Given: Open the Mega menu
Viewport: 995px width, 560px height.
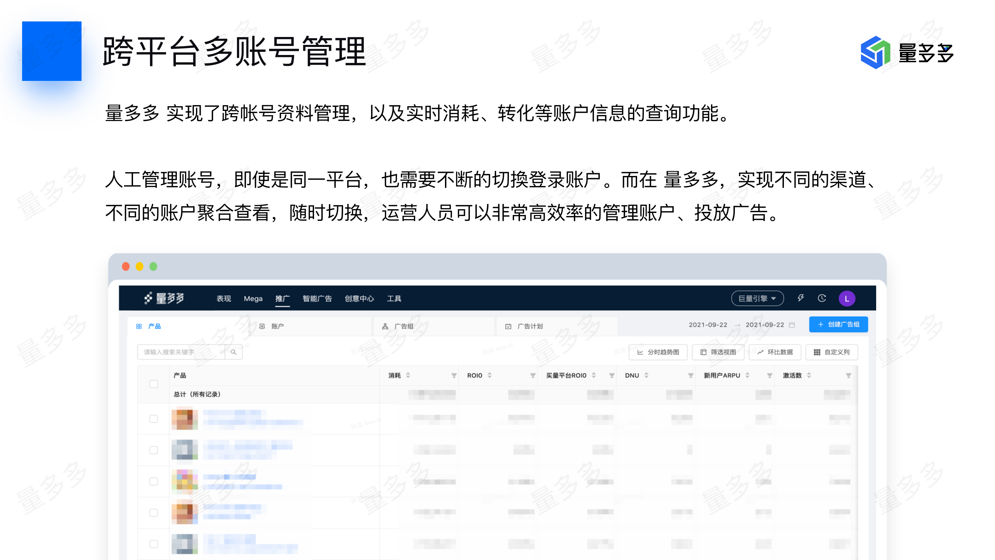Looking at the screenshot, I should 253,298.
